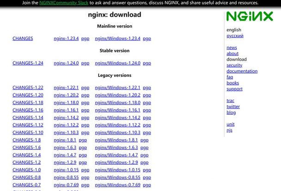Switch language to русский

pos(235,36)
